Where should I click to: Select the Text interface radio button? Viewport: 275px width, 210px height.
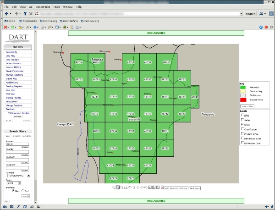click(22, 191)
